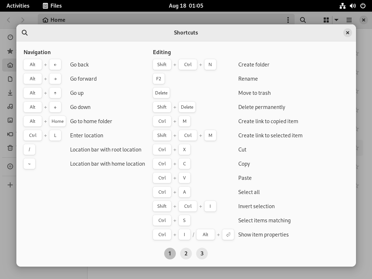Image resolution: width=372 pixels, height=279 pixels.
Task: Click the 'Show item properties' label
Action: [263, 235]
